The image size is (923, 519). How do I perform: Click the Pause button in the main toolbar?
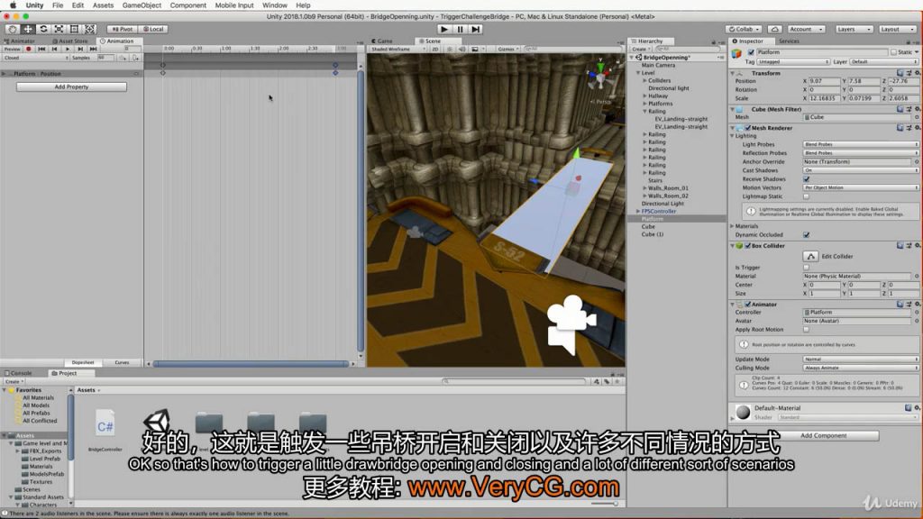point(461,29)
